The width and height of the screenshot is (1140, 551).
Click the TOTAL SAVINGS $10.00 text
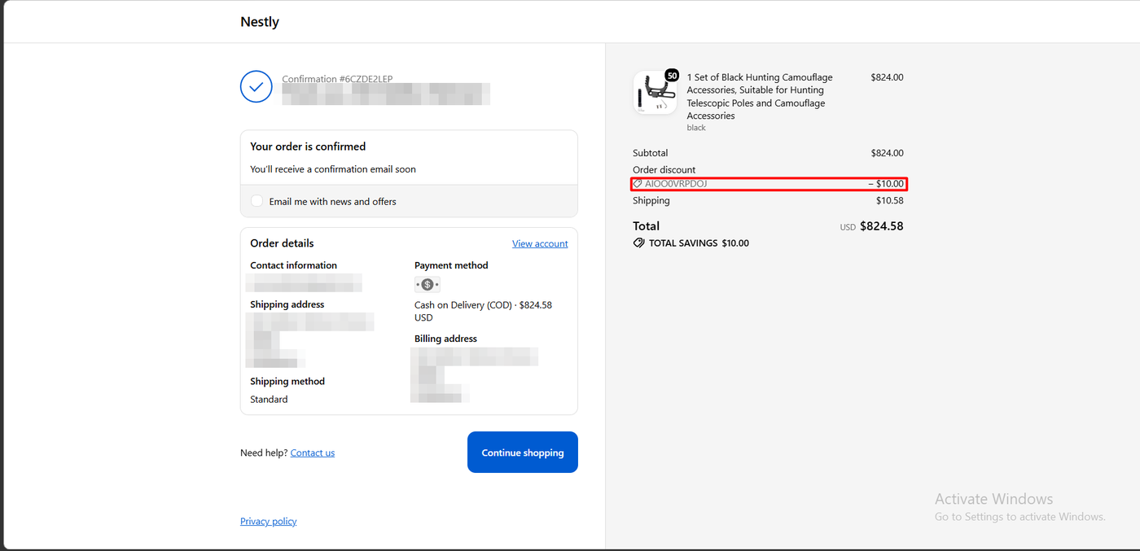[x=699, y=243]
